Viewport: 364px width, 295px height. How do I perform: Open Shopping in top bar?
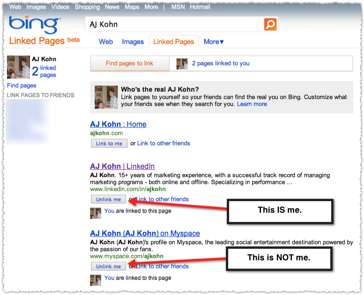87,7
